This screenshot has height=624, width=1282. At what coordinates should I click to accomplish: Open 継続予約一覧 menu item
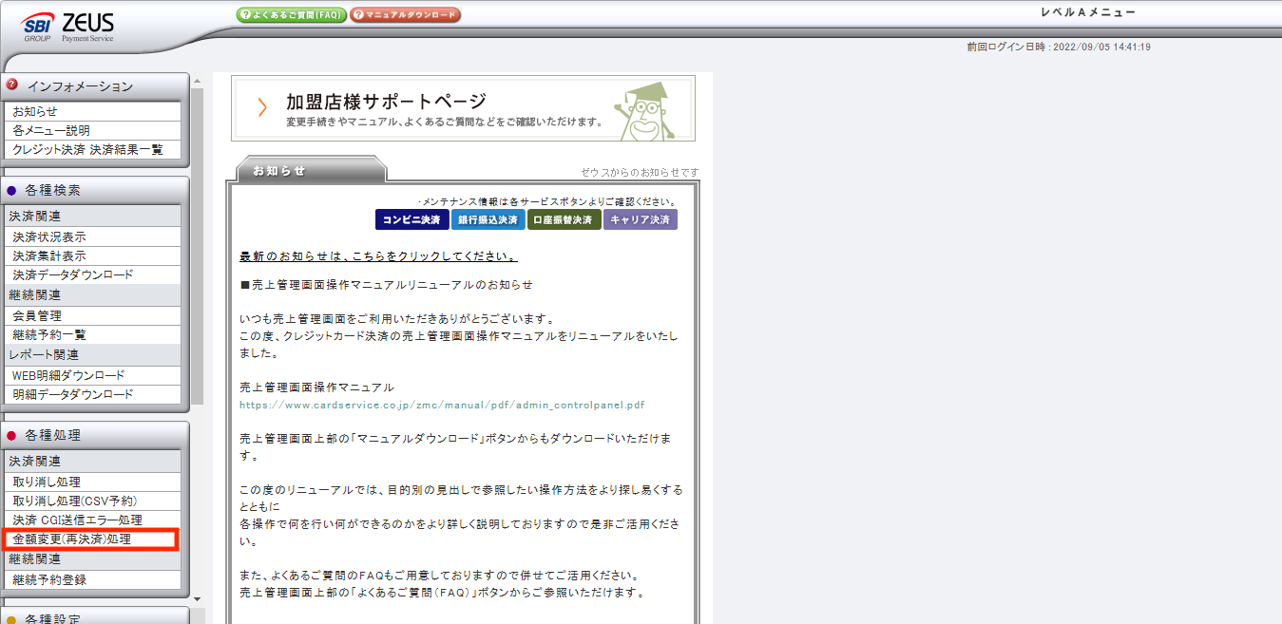click(91, 334)
